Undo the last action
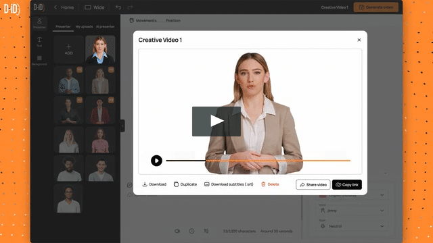 pos(118,7)
